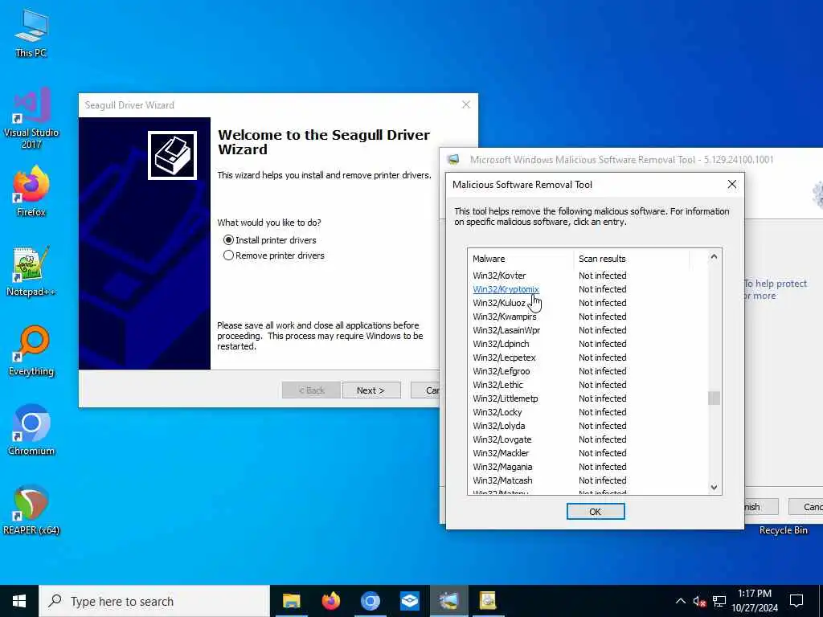Screen dimensions: 823x617
Task: Click the muted volume tray icon
Action: pyautogui.click(x=699, y=601)
